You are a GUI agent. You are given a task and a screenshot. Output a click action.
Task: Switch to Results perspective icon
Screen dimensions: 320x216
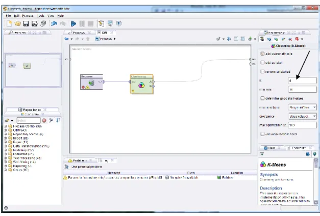[x=110, y=23]
